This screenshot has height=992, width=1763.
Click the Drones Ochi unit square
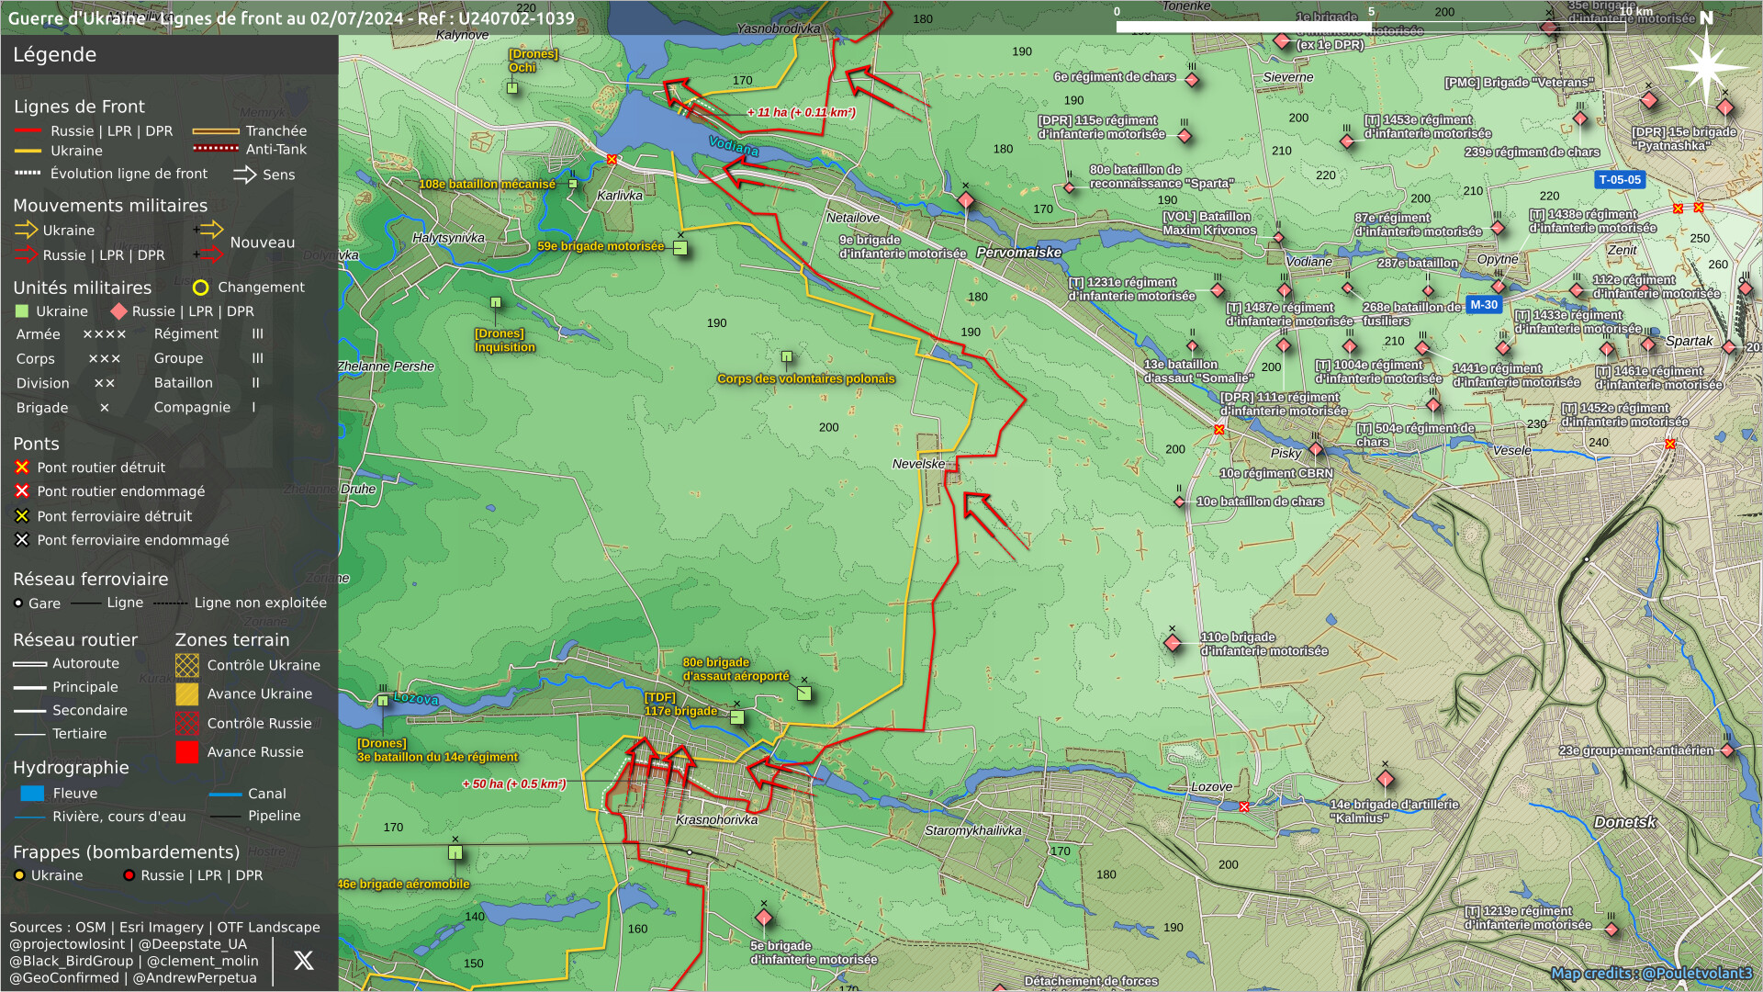512,88
